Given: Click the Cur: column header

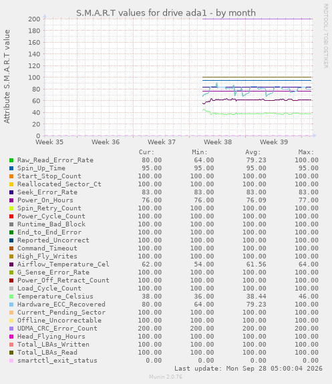Looking at the screenshot, I should 146,152.
